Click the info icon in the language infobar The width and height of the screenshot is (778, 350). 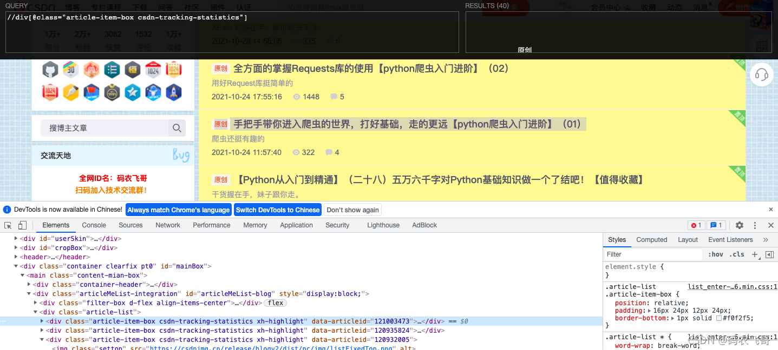pyautogui.click(x=7, y=210)
